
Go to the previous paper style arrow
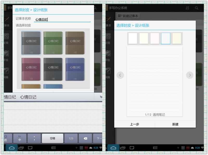120,75
